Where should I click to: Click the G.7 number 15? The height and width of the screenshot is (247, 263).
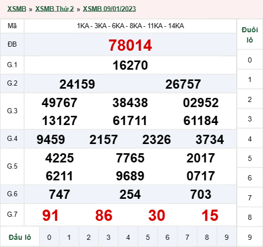[210, 215]
